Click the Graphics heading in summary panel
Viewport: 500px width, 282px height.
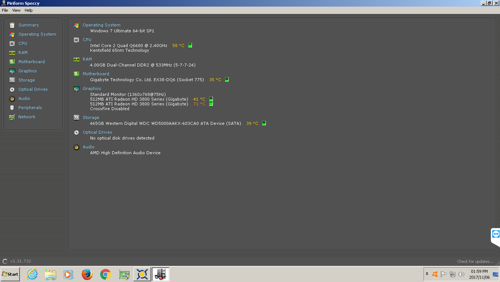(92, 88)
